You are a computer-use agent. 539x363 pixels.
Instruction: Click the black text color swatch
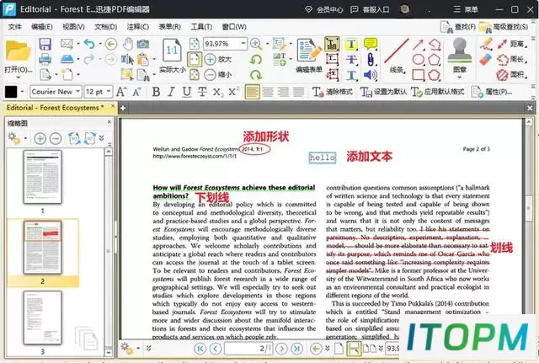(x=11, y=92)
